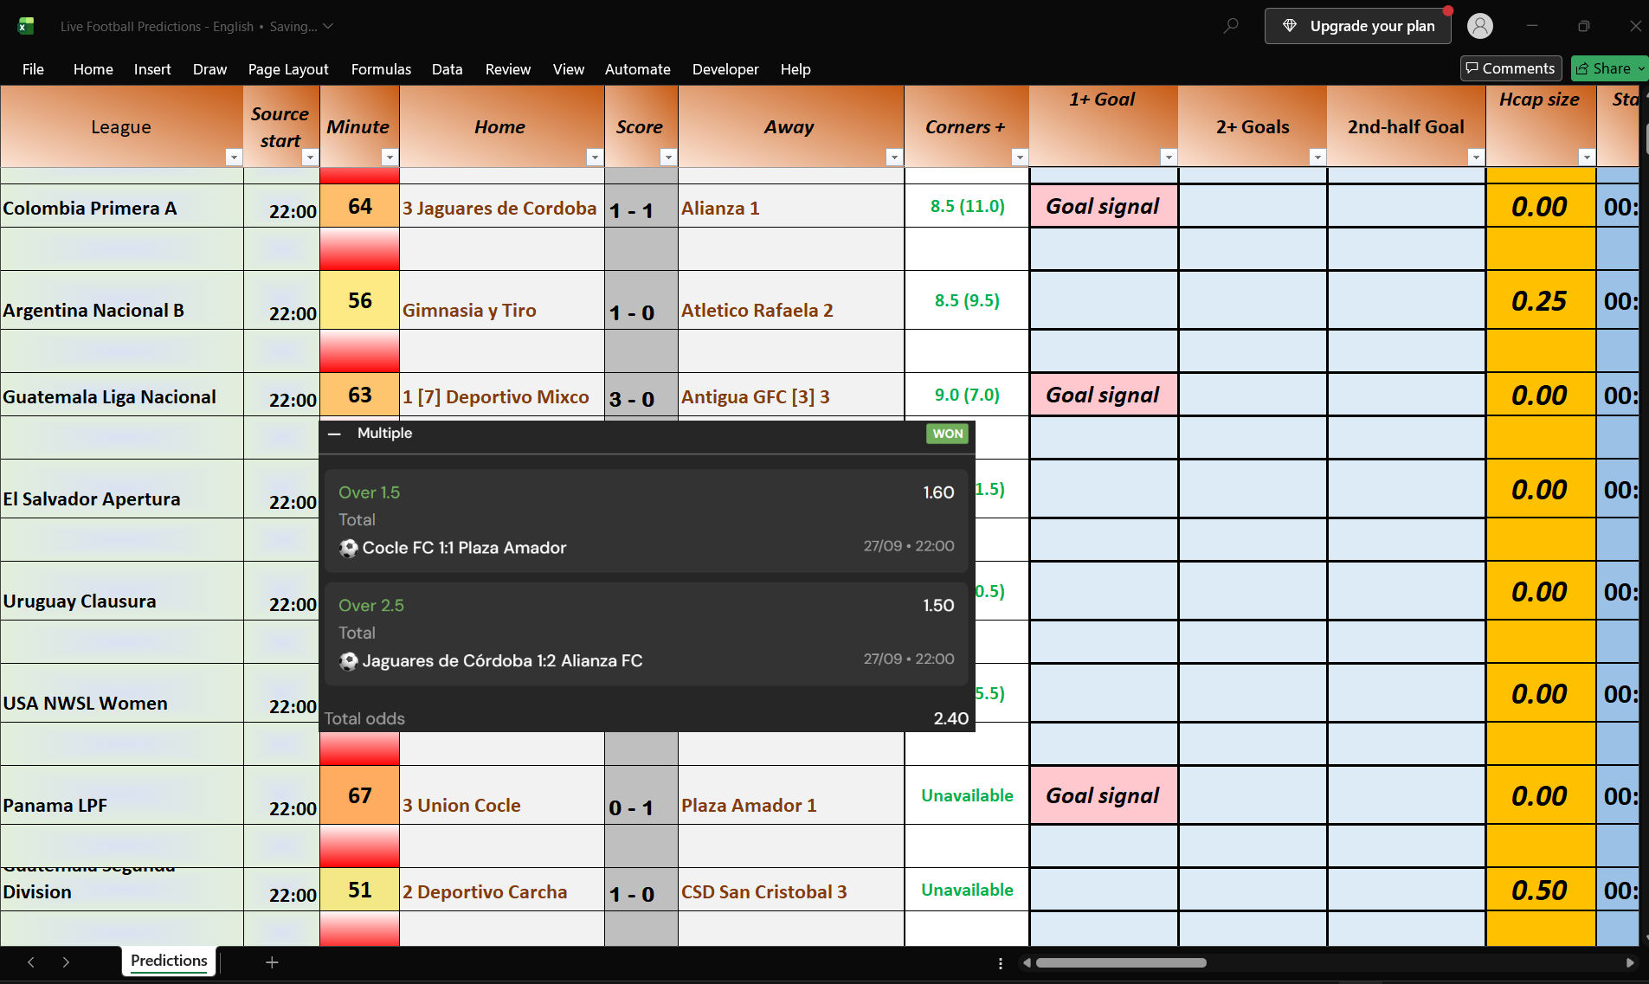Viewport: 1649px width, 984px height.
Task: Click the Share button
Action: [x=1609, y=68]
